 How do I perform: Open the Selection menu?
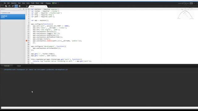tap(14, 3)
